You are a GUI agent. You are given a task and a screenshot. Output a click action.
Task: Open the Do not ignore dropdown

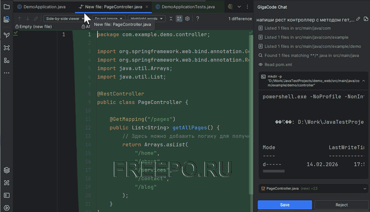109,19
